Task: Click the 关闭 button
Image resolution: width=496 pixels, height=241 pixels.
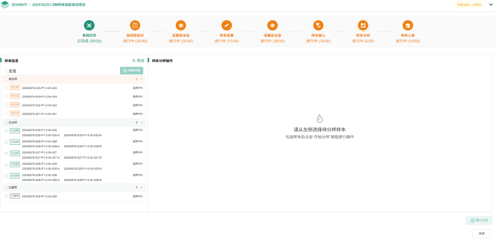Action: point(481,233)
